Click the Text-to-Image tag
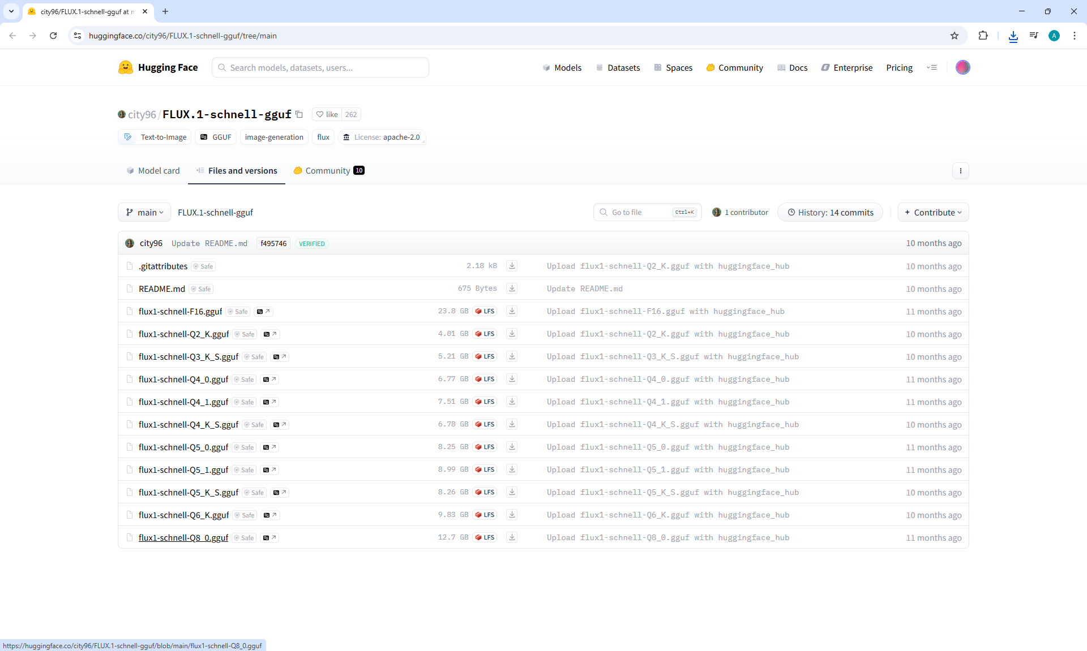Viewport: 1087px width, 651px height. 155,137
